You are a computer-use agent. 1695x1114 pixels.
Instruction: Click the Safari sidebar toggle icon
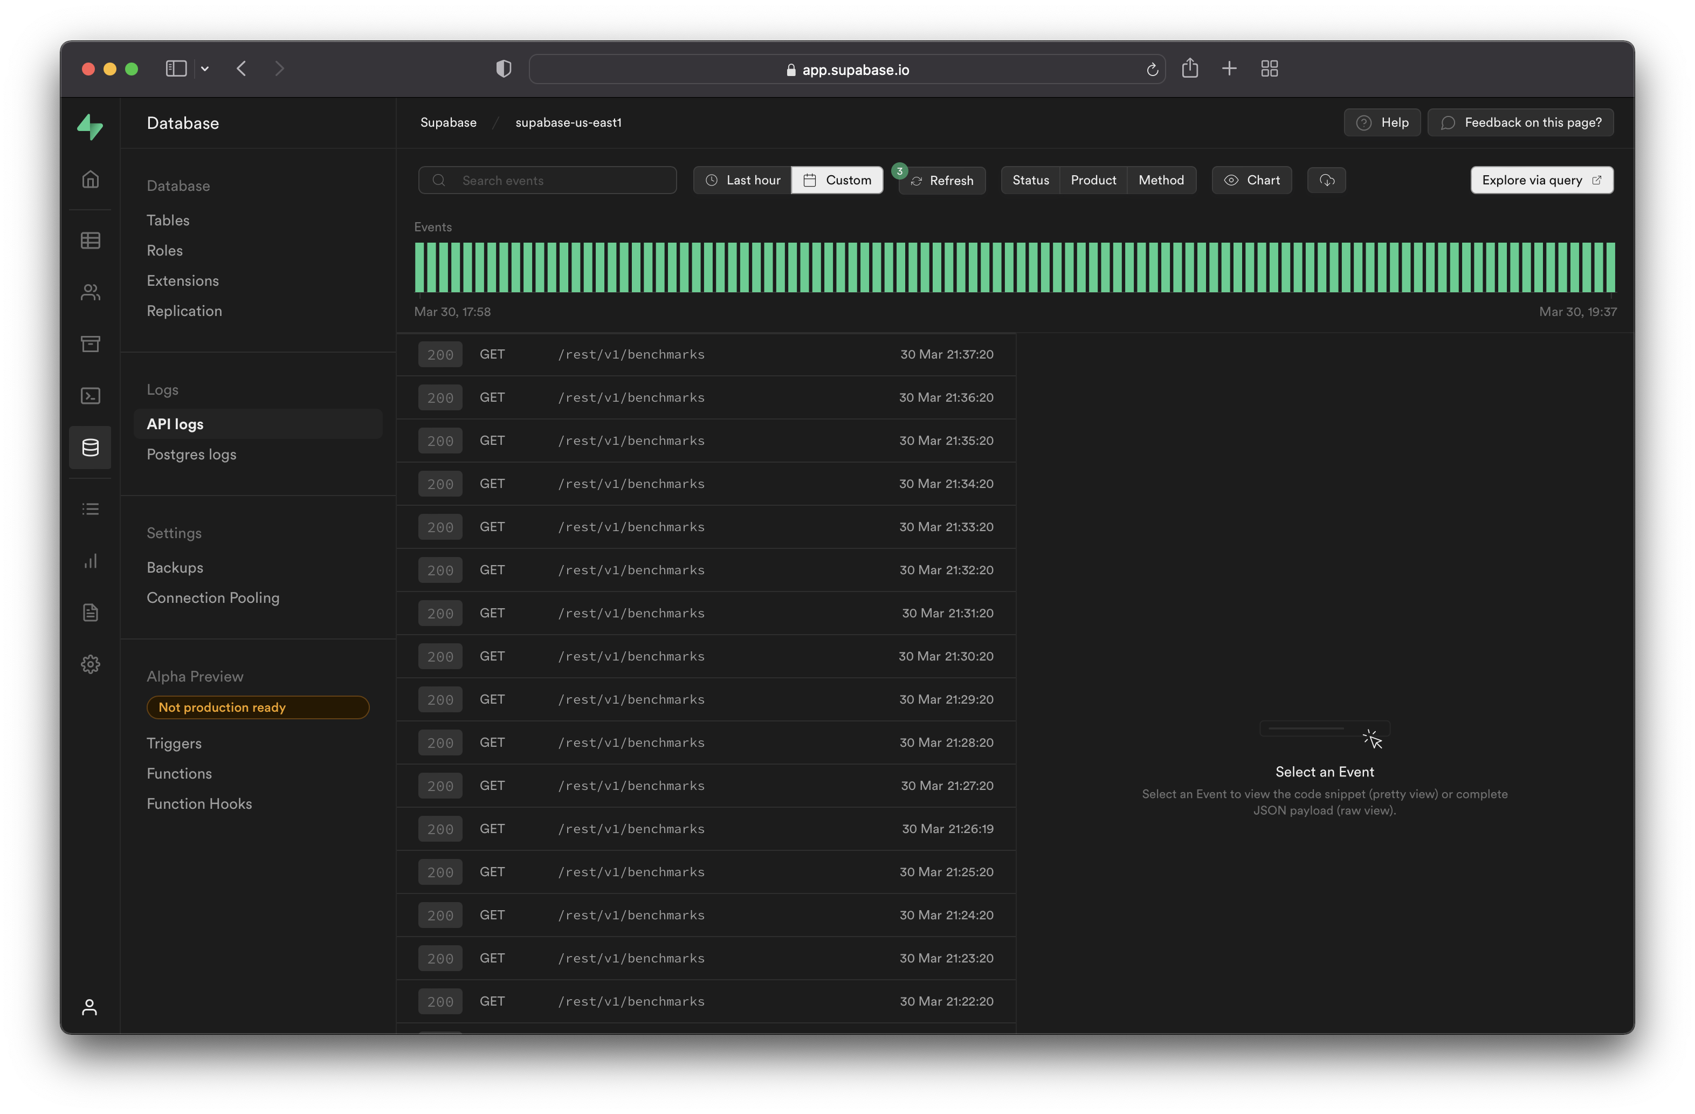(176, 68)
